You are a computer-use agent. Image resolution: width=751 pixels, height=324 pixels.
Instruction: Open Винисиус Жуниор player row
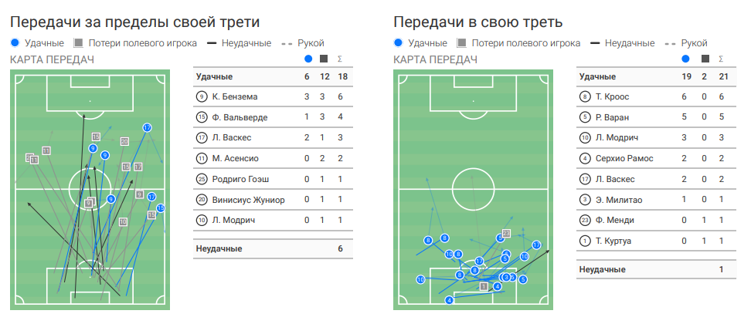pyautogui.click(x=272, y=200)
